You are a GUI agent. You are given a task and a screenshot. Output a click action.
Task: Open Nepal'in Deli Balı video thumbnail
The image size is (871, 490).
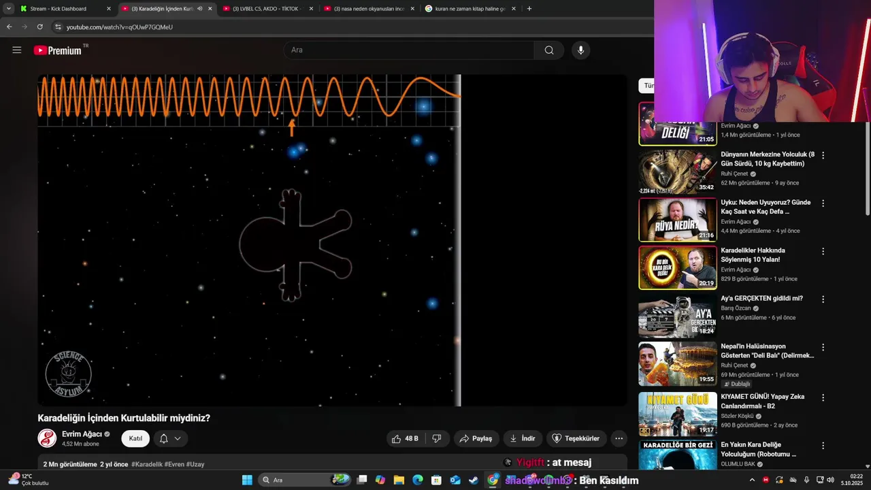pyautogui.click(x=677, y=363)
